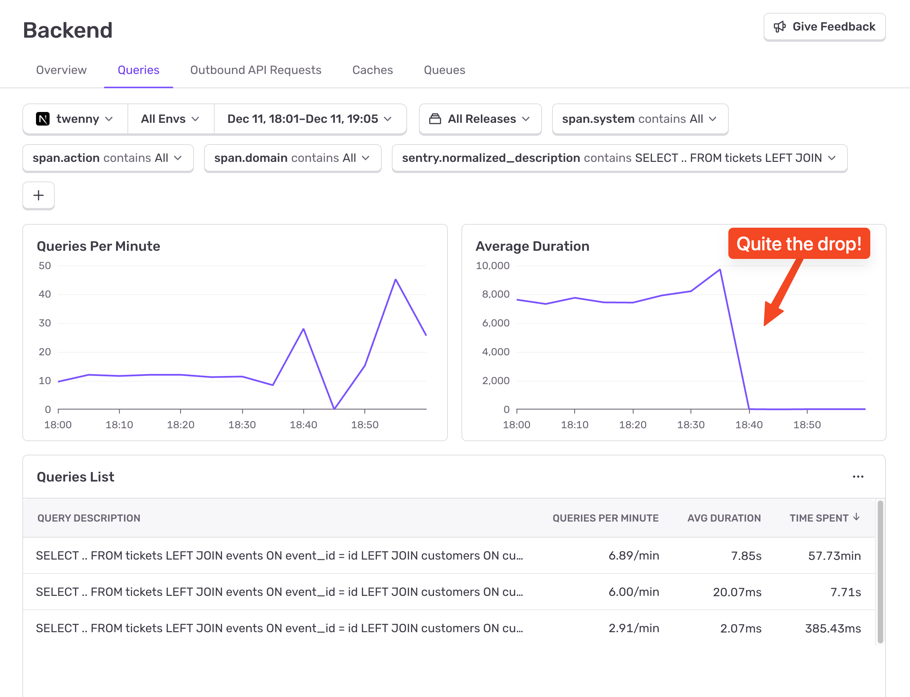Image resolution: width=910 pixels, height=697 pixels.
Task: Click the twenny project logo icon
Action: click(43, 119)
